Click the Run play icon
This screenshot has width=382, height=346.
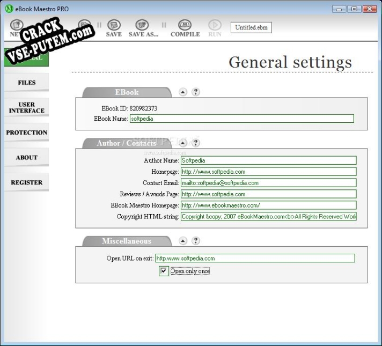tap(215, 26)
